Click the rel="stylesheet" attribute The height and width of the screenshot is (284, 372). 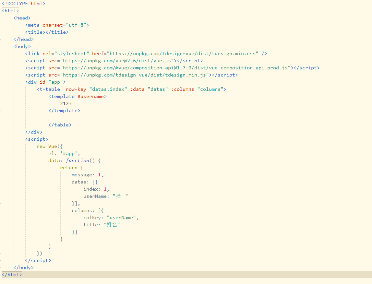coord(66,53)
